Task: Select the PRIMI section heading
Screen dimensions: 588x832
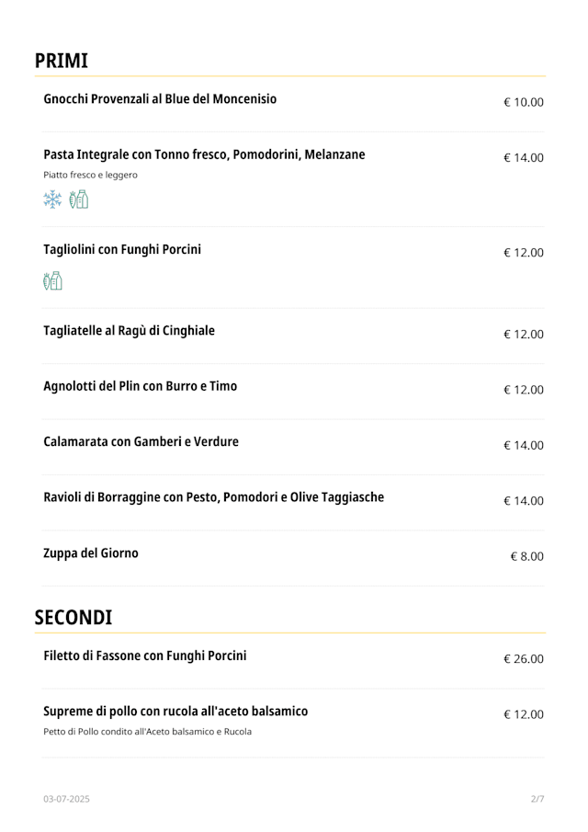Action: tap(62, 61)
